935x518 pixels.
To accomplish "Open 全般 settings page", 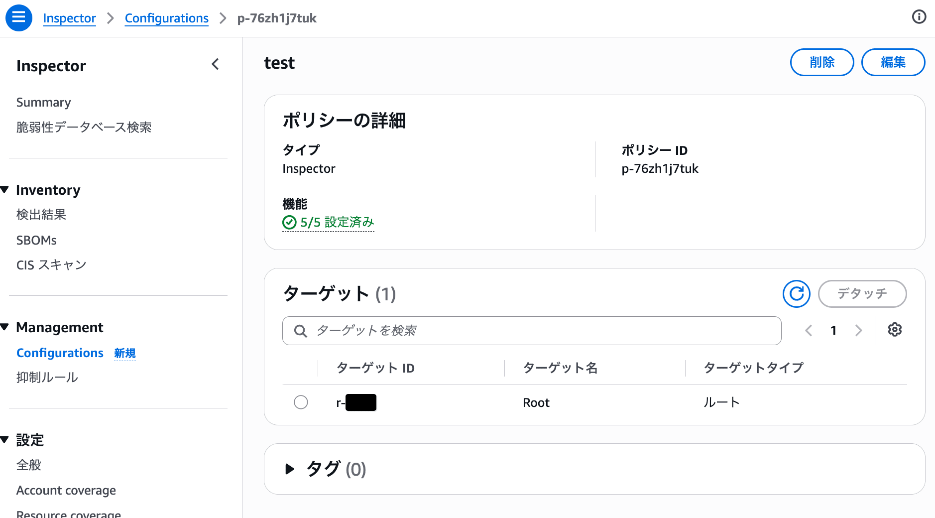I will click(x=29, y=465).
